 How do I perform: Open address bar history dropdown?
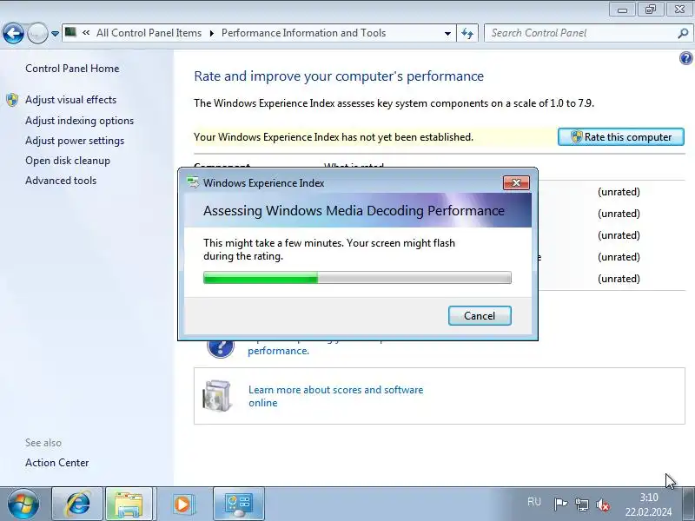[447, 33]
